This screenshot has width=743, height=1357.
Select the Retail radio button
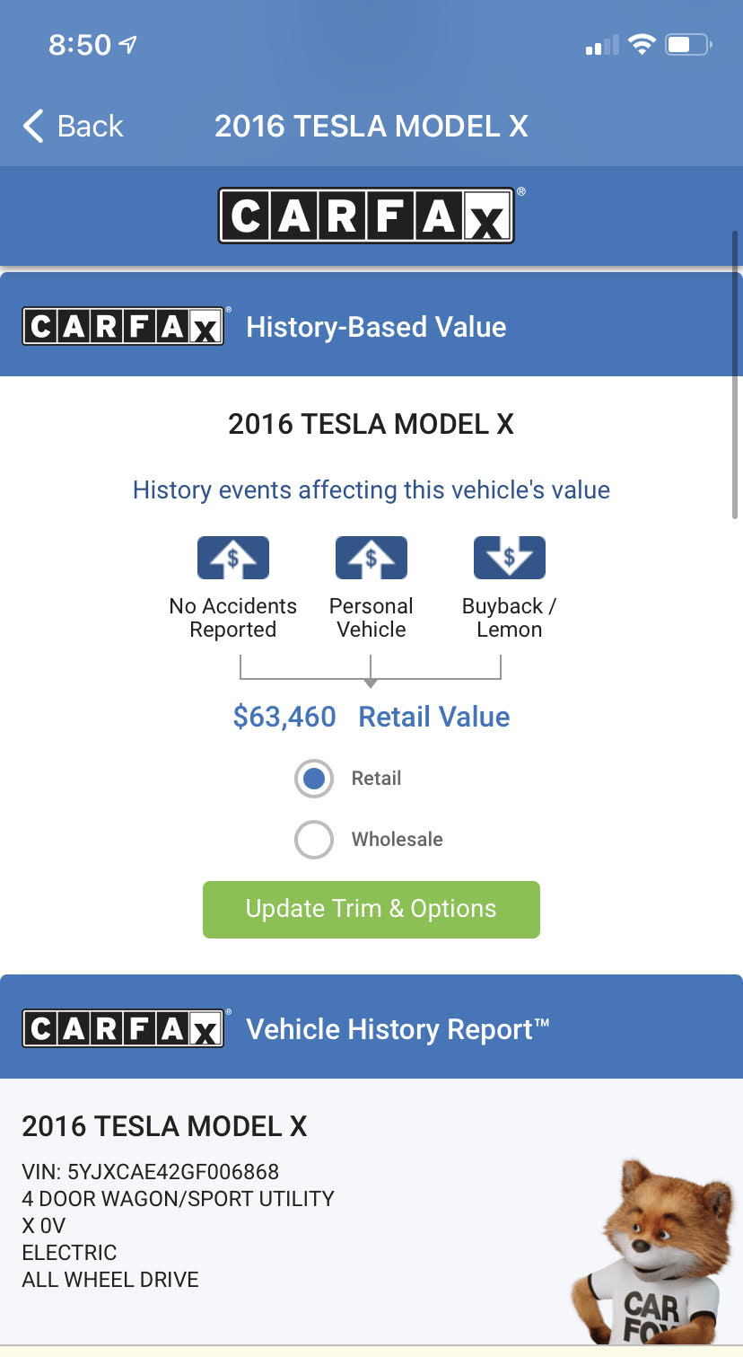coord(314,779)
